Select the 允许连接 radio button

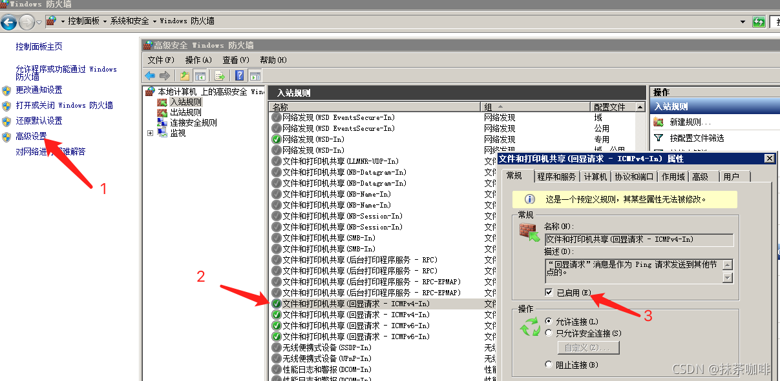[x=549, y=321]
